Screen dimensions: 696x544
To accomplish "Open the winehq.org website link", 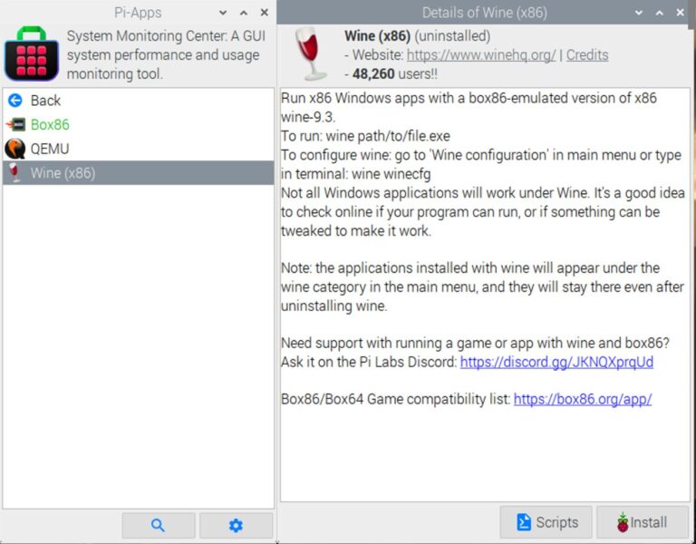I will pos(481,55).
